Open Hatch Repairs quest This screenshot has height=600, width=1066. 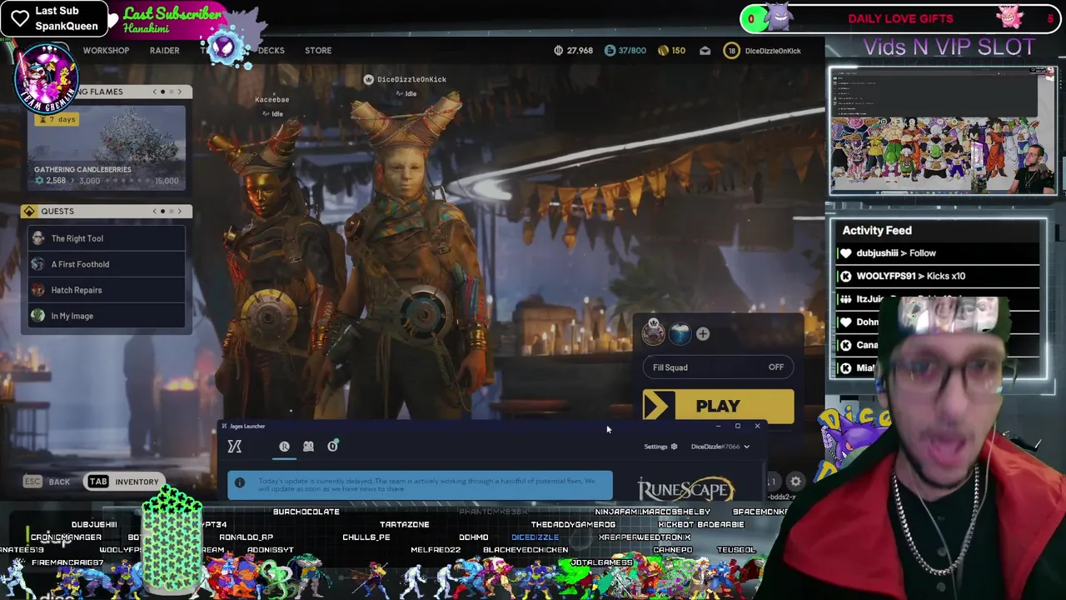pos(107,290)
